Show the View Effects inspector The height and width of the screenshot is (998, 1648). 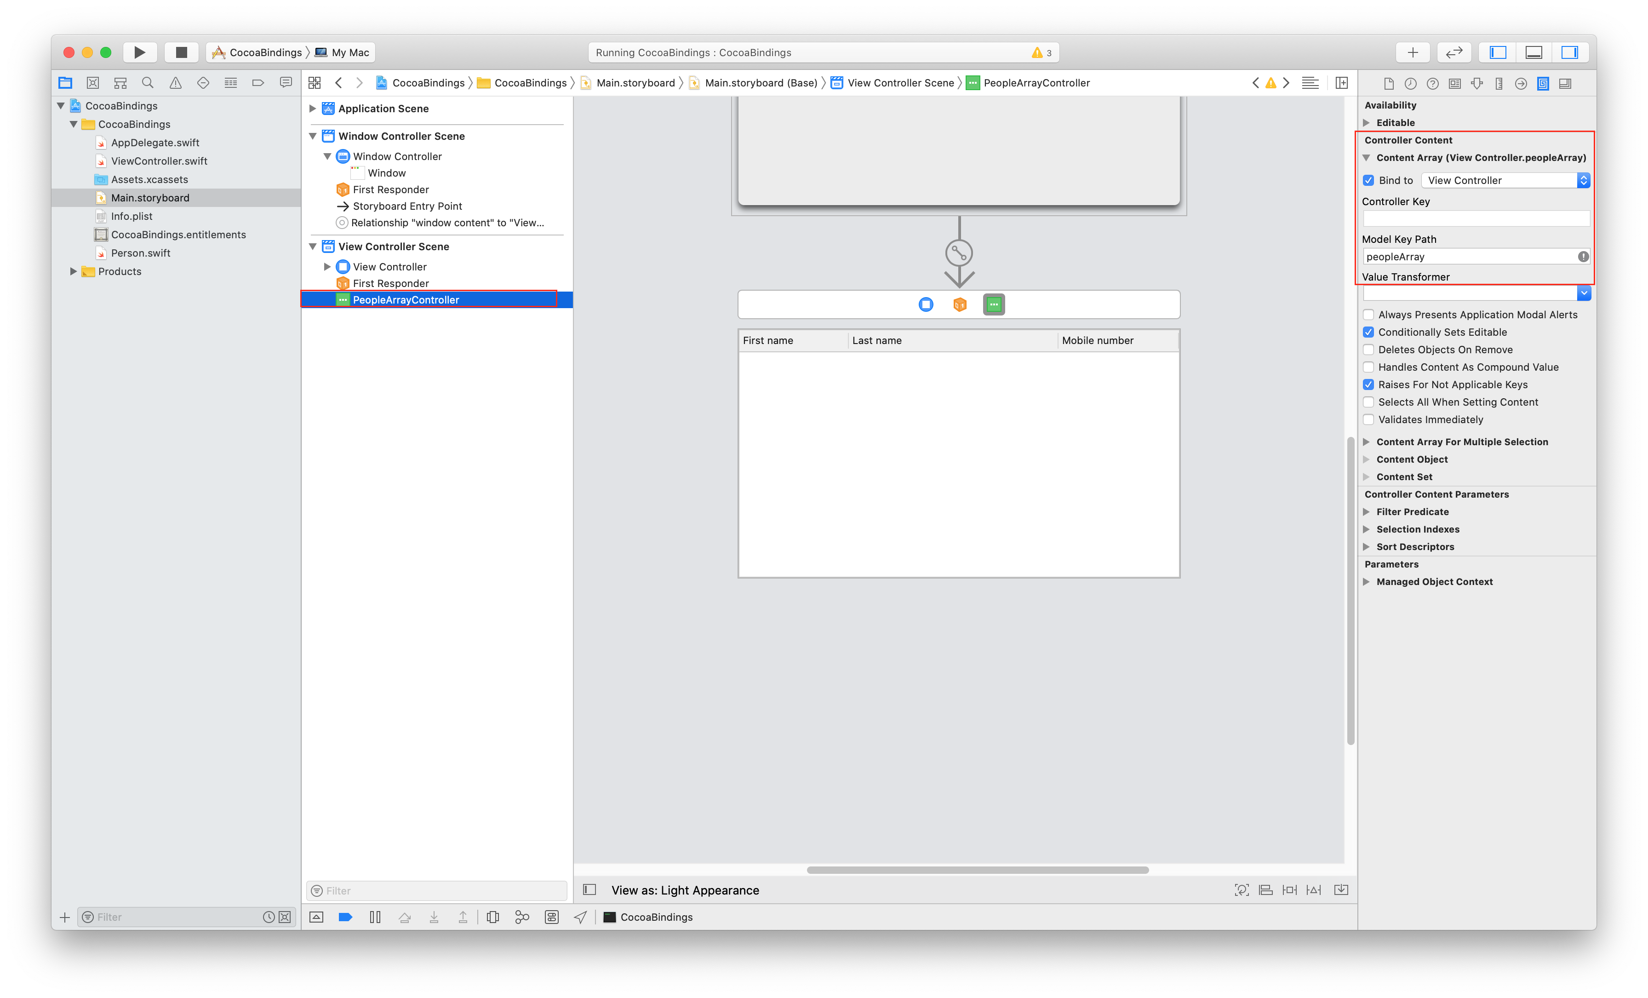pos(1565,84)
